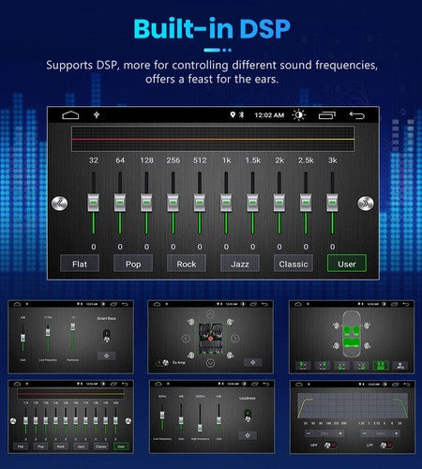
Task: Click the Bluetooth icon in main status bar
Action: coord(241,115)
